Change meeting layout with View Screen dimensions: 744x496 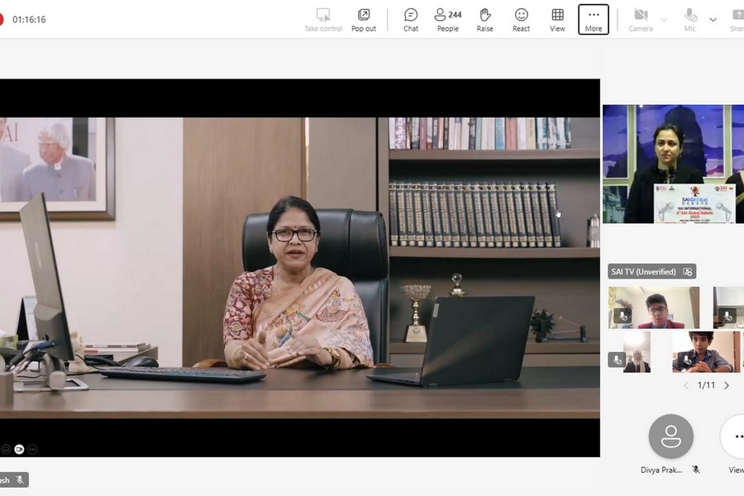(x=558, y=19)
